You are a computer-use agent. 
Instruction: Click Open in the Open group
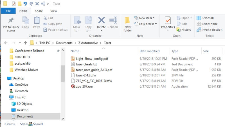point(184,18)
